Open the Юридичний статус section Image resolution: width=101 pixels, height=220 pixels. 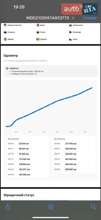pos(19,195)
